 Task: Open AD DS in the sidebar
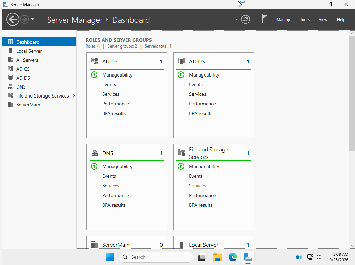(x=39, y=78)
